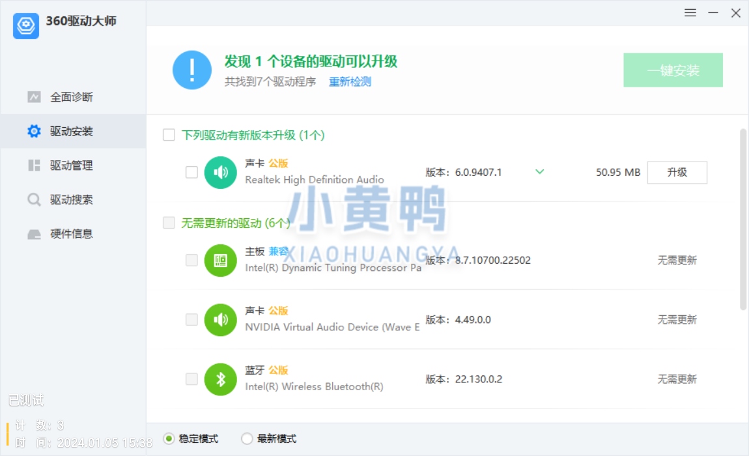Open the 驱动搜索 menu item
This screenshot has width=749, height=456.
tap(73, 199)
